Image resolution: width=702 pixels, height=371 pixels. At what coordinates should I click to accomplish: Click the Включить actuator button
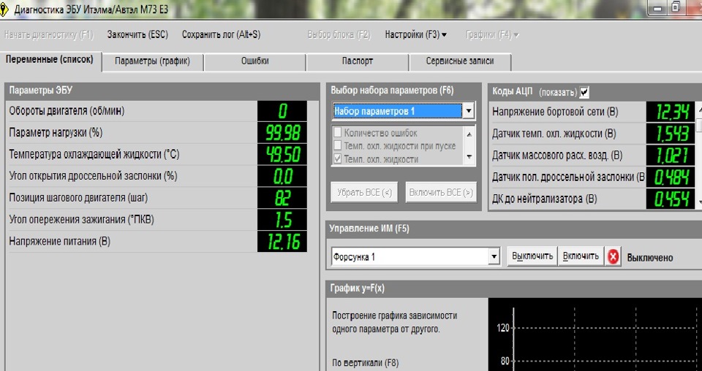point(581,256)
